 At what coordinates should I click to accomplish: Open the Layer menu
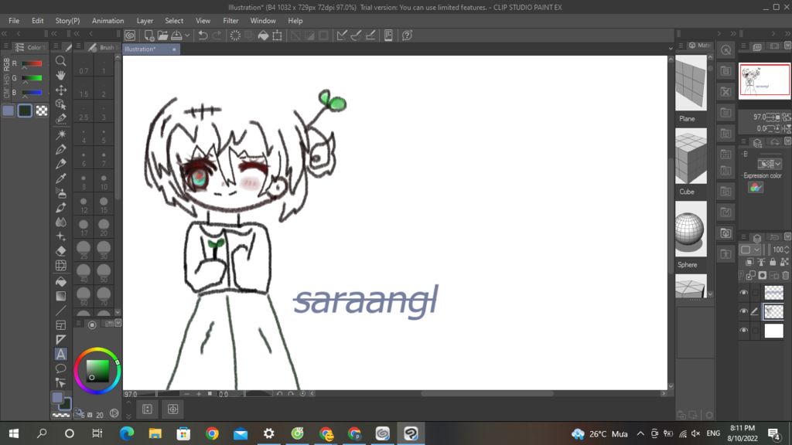pyautogui.click(x=145, y=21)
